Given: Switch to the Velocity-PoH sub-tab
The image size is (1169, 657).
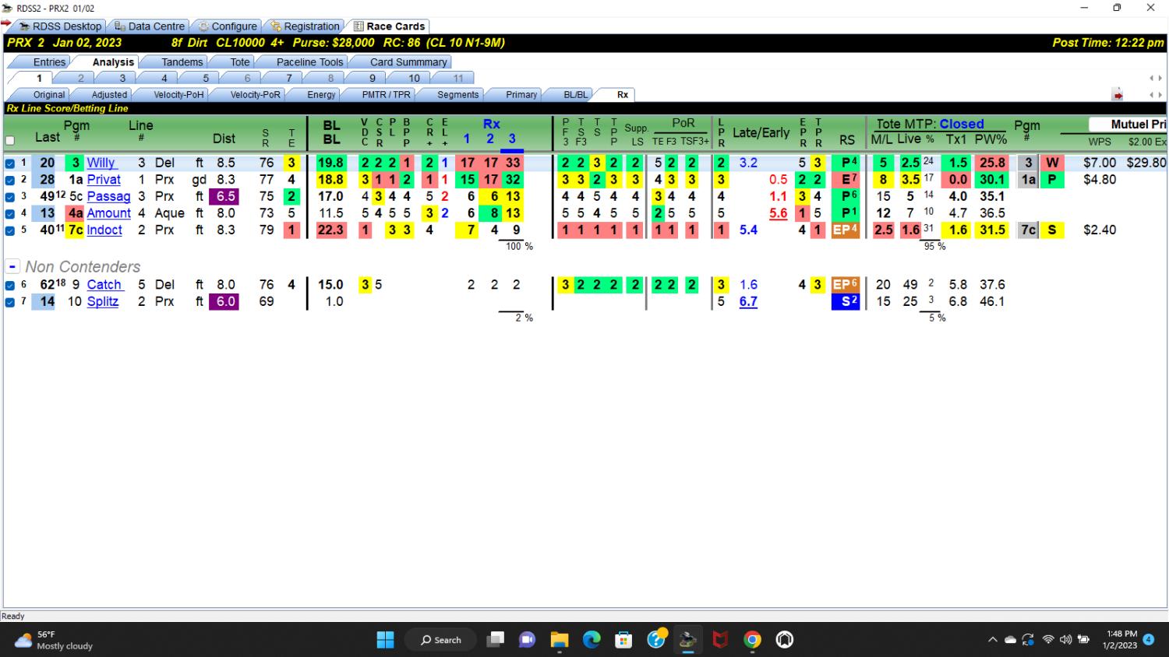Looking at the screenshot, I should pos(178,95).
